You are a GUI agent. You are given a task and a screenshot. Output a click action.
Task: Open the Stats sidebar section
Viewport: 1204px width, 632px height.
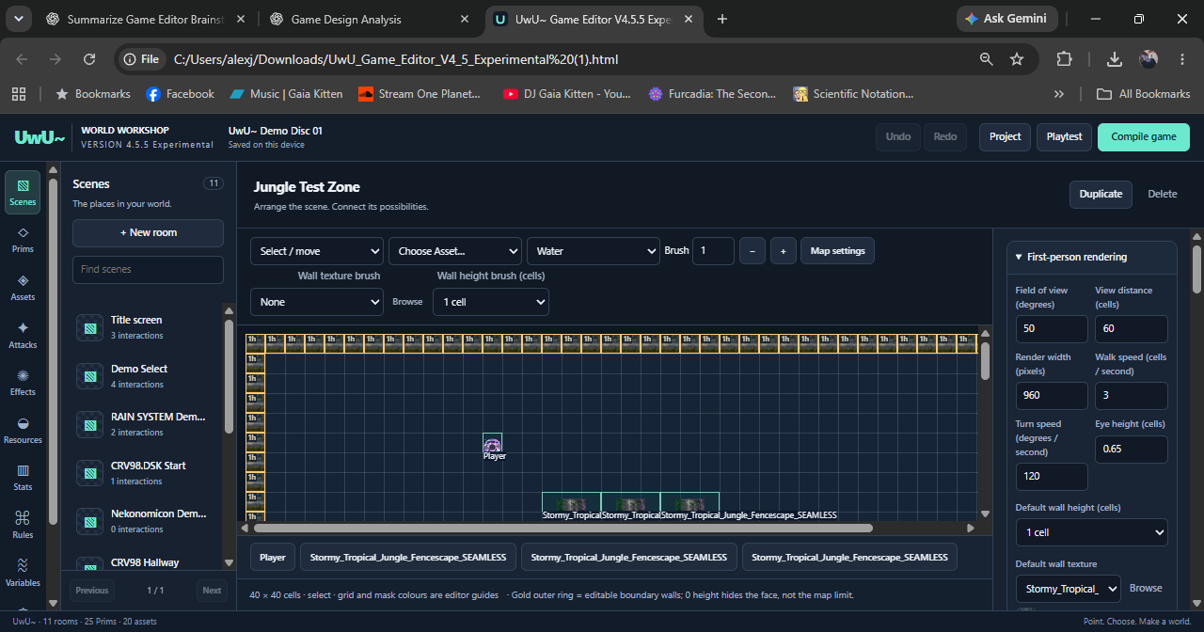tap(23, 478)
